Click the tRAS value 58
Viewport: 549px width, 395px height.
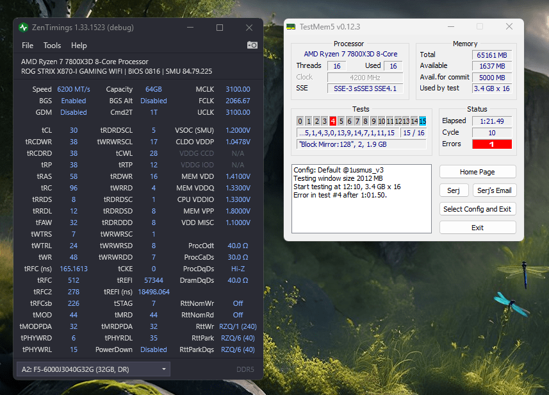click(74, 176)
